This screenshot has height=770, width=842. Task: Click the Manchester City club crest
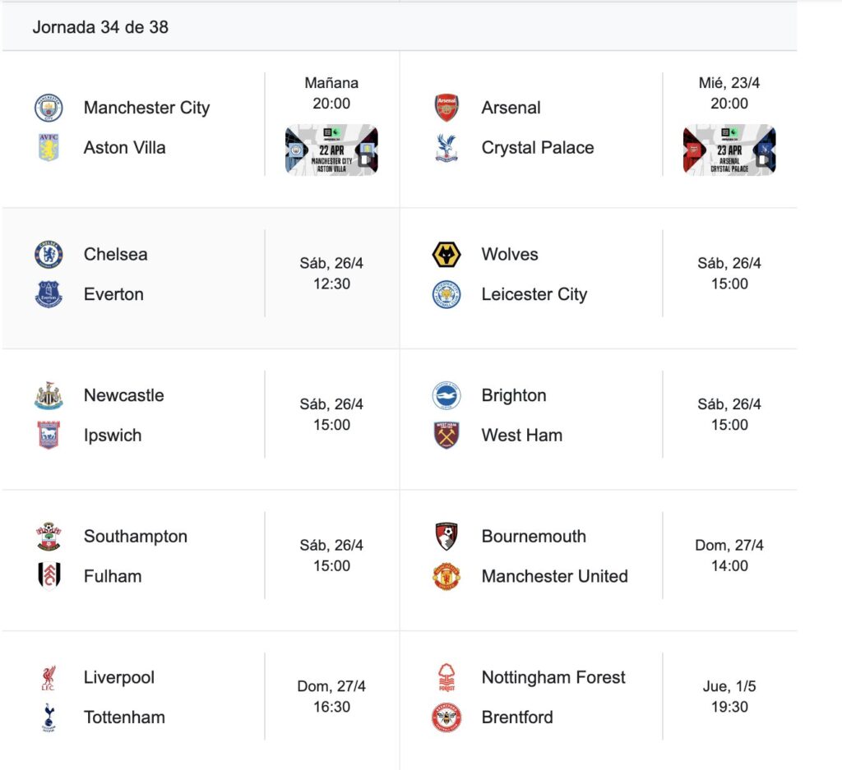point(49,108)
